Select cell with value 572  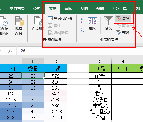pos(56,76)
